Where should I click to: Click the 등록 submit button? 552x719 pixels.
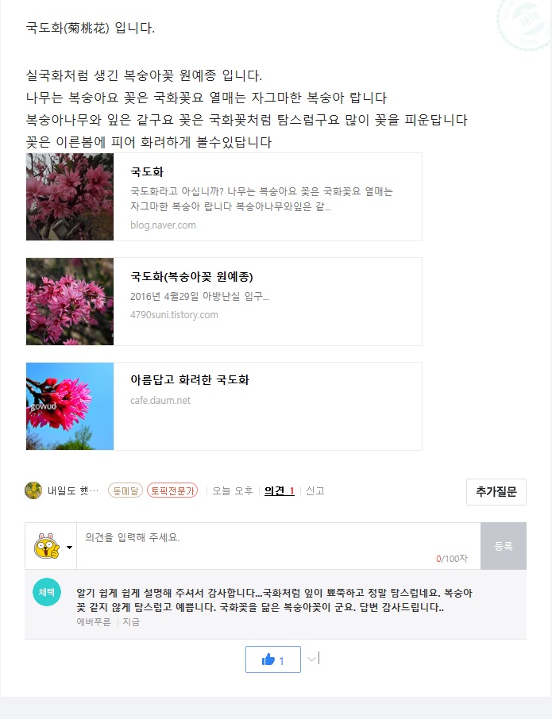coord(504,546)
